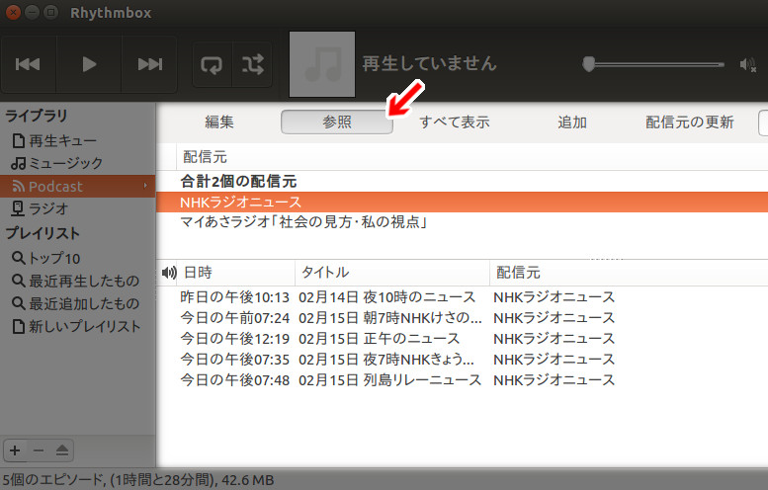The width and height of the screenshot is (768, 490).
Task: Click the muted speaker volume icon
Action: point(748,64)
